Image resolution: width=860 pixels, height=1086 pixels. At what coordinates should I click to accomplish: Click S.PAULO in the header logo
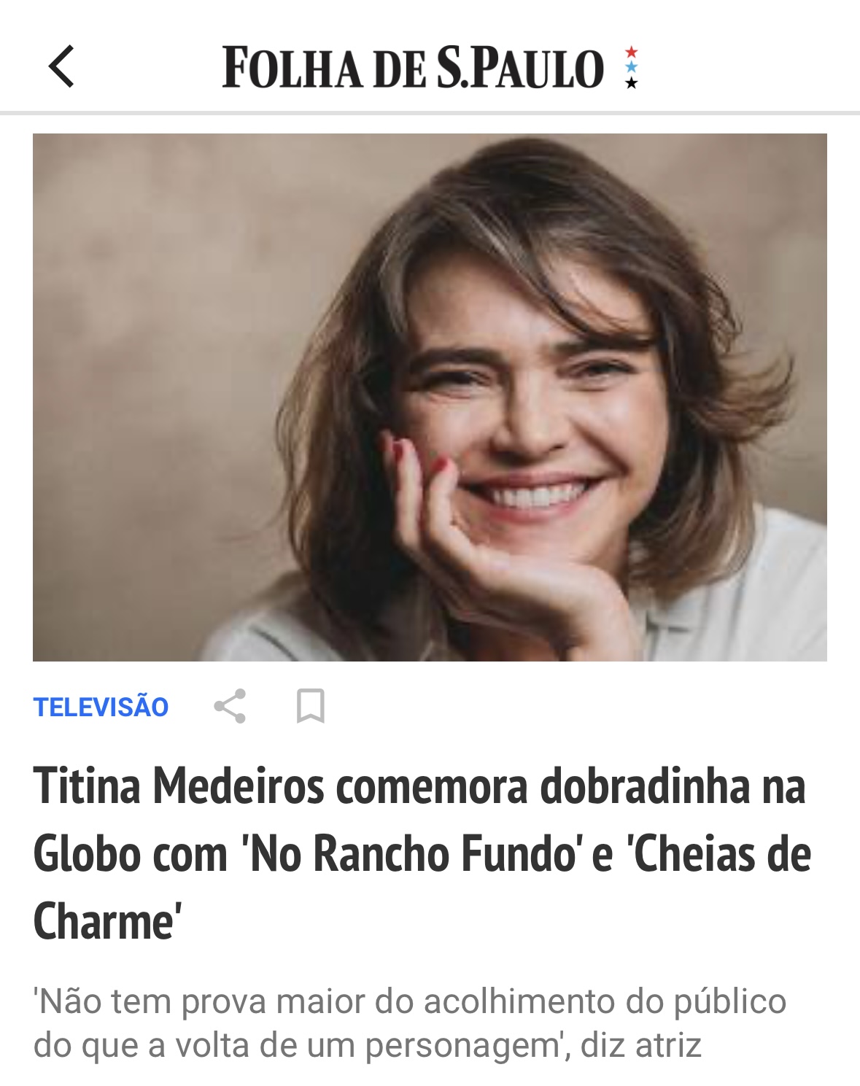tap(519, 68)
